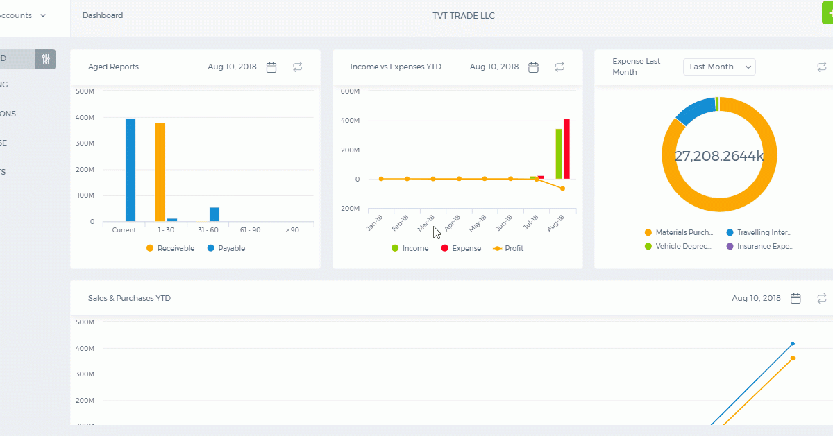Click the Aug-18 profit line point
833x436 pixels.
(x=562, y=189)
